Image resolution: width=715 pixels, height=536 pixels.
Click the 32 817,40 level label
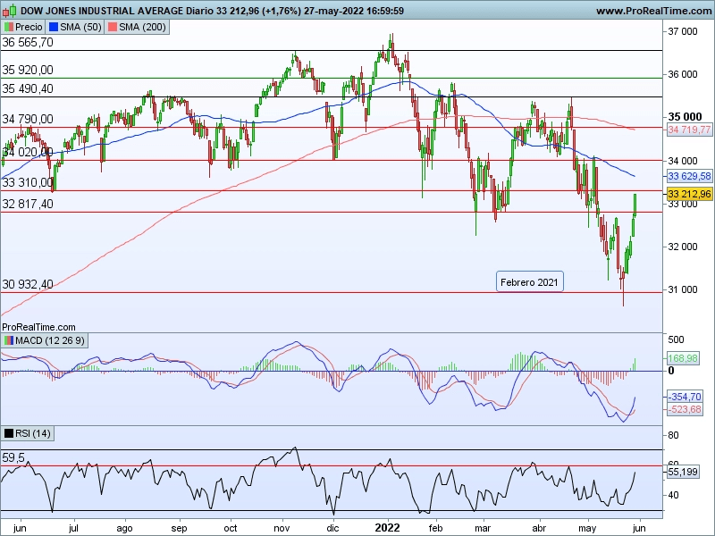(x=28, y=204)
